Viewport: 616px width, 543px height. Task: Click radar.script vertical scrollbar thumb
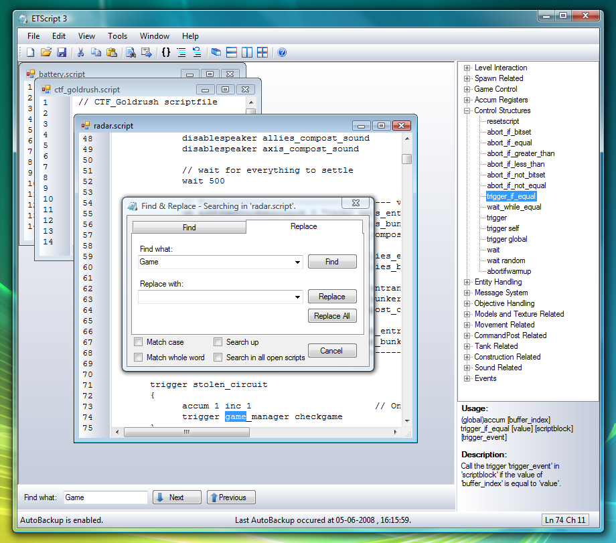pyautogui.click(x=406, y=159)
